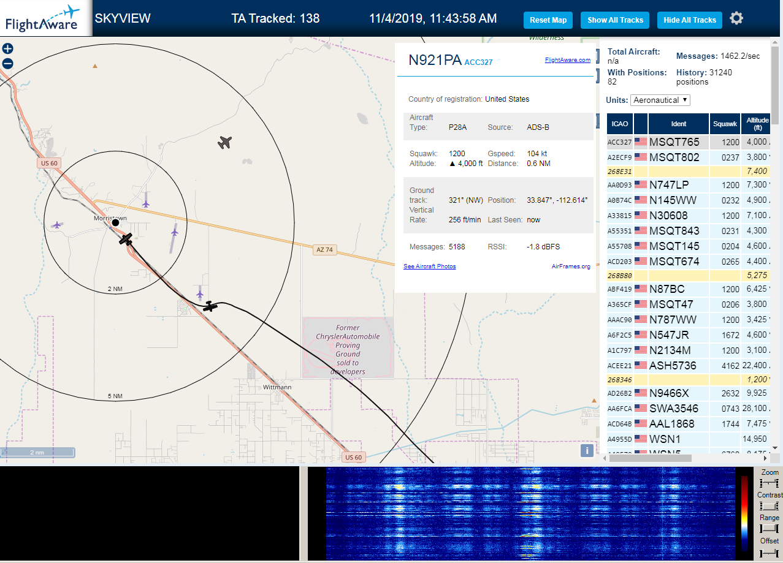Image resolution: width=783 pixels, height=563 pixels.
Task: Click the US flag in the ASH5736 row
Action: click(x=641, y=365)
